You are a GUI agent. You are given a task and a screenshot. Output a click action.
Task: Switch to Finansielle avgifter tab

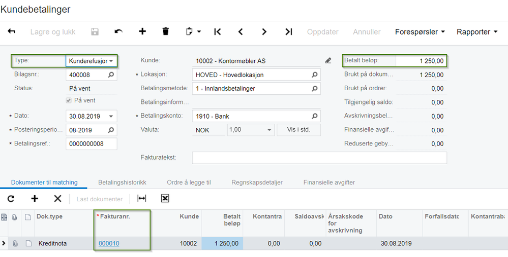click(329, 182)
